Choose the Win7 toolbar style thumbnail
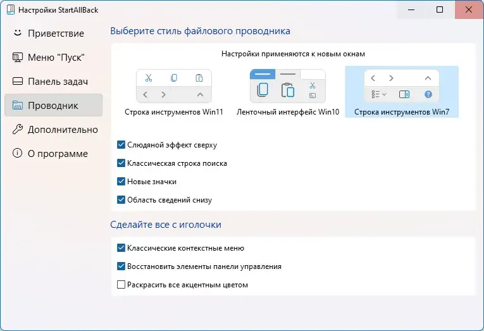484x331 pixels. (x=402, y=86)
